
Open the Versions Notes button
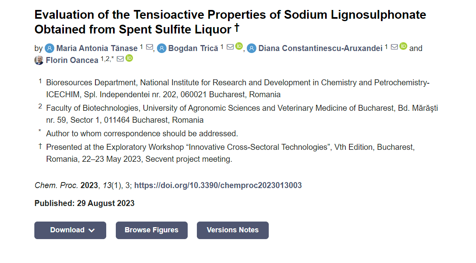pos(232,230)
